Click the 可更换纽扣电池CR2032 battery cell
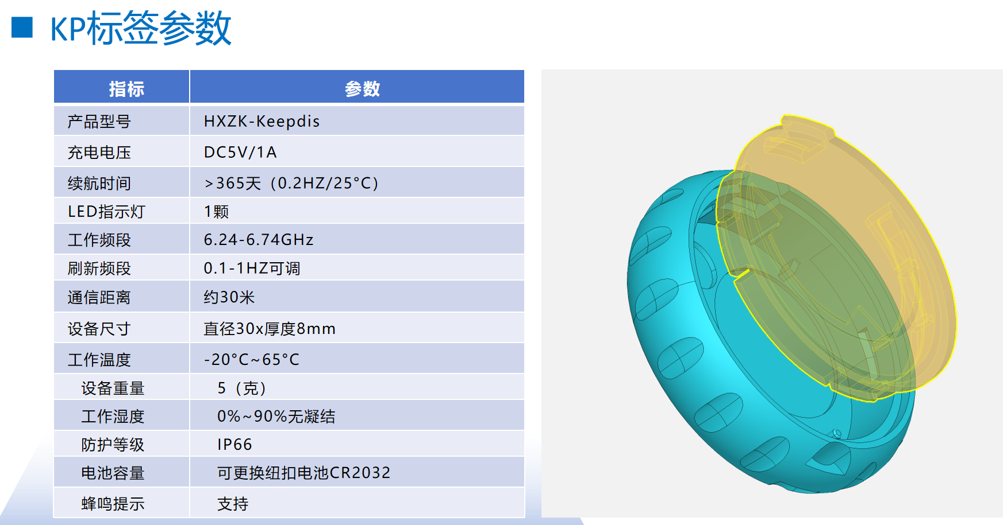 point(303,473)
